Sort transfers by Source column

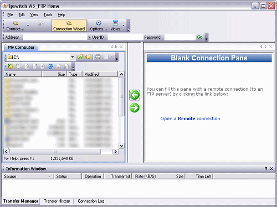pyautogui.click(x=28, y=177)
